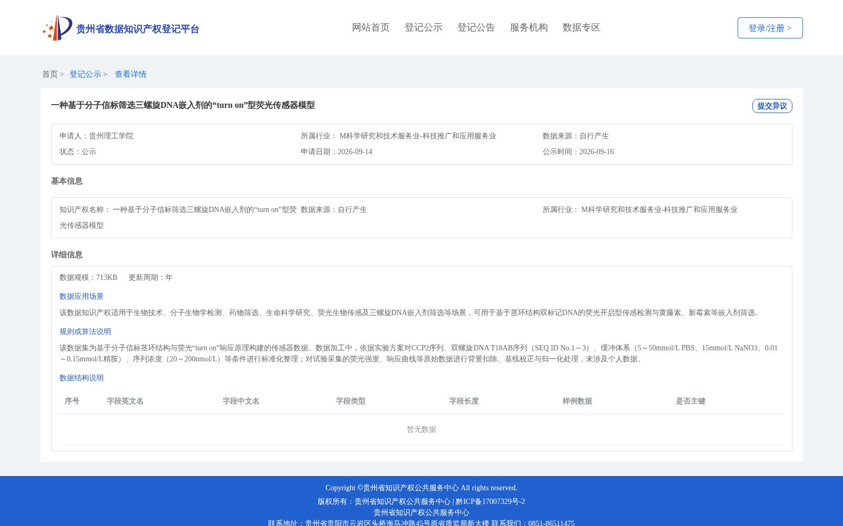This screenshot has width=843, height=526.
Task: Open the 数据专区 navigation item
Action: (582, 27)
